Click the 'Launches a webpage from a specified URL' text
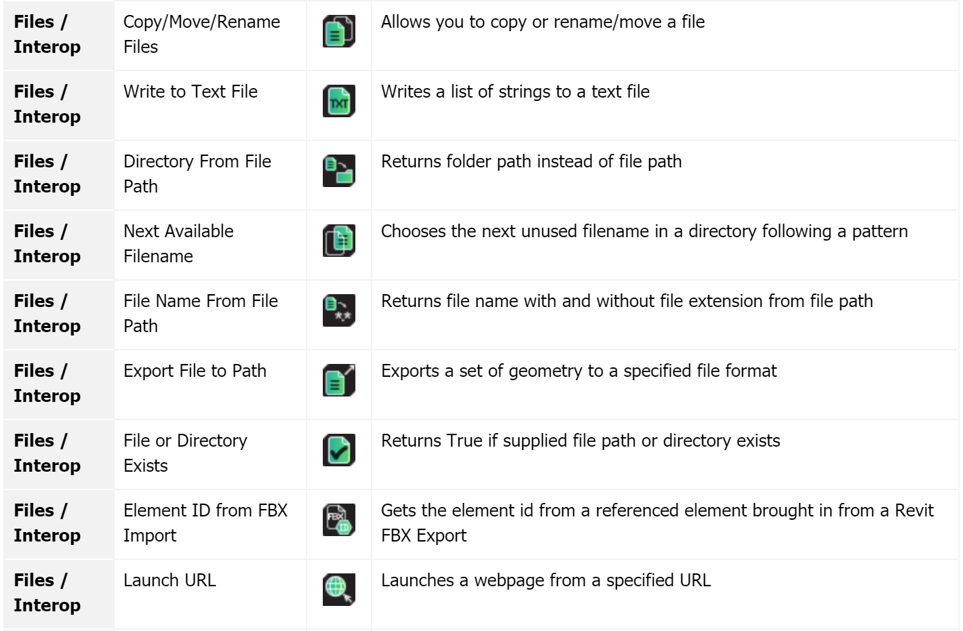This screenshot has width=963, height=631. coord(546,580)
